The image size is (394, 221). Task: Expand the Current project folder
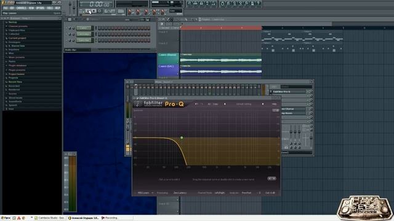point(17,38)
